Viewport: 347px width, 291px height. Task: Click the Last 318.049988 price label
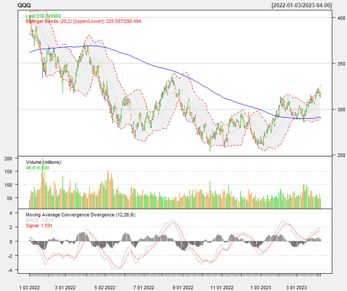click(43, 16)
